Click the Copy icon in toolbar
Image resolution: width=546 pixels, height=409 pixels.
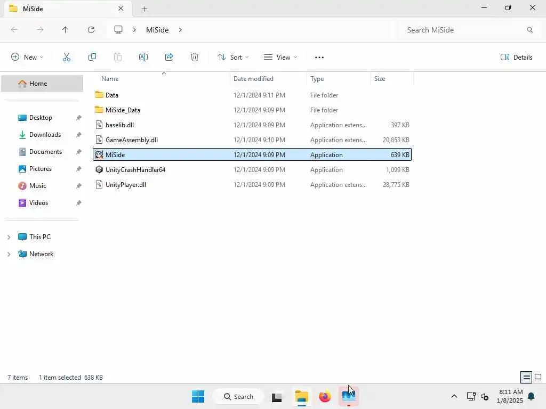92,57
